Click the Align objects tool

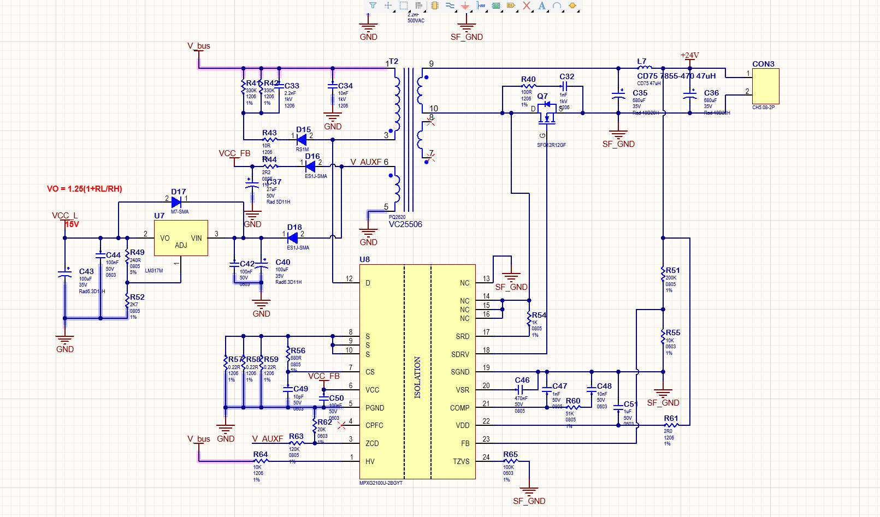(x=419, y=5)
